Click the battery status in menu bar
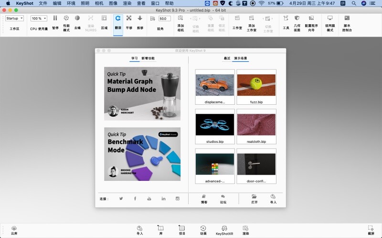 (276, 3)
